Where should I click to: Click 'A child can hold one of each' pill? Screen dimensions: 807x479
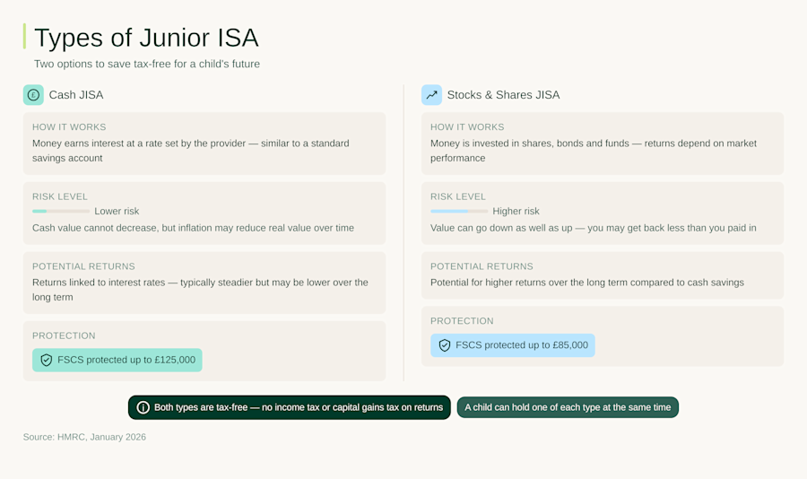[x=568, y=407]
